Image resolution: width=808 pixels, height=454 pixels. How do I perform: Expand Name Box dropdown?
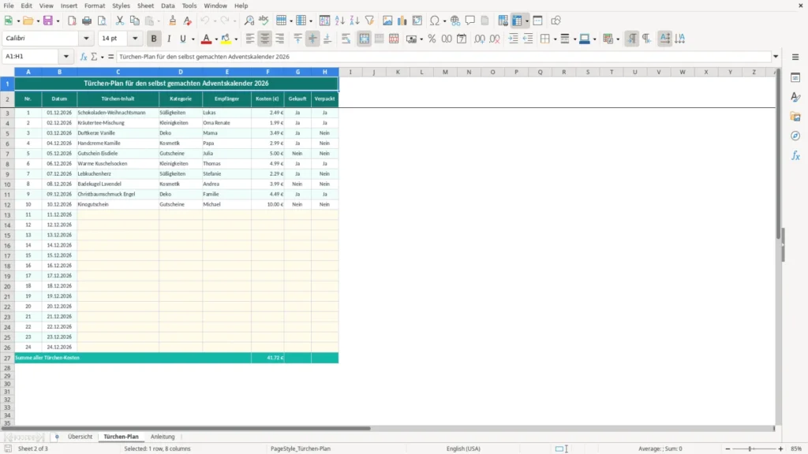pyautogui.click(x=66, y=57)
